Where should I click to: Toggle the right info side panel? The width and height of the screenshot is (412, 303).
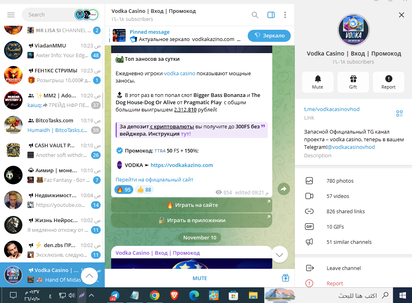click(x=271, y=15)
